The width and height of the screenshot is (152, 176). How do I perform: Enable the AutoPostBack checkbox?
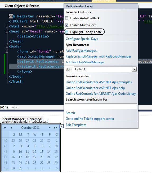tap(67, 18)
